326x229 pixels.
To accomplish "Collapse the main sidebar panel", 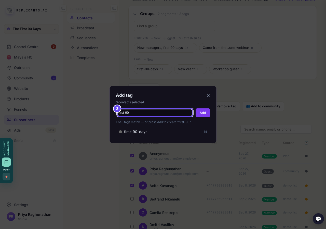I will (63, 8).
